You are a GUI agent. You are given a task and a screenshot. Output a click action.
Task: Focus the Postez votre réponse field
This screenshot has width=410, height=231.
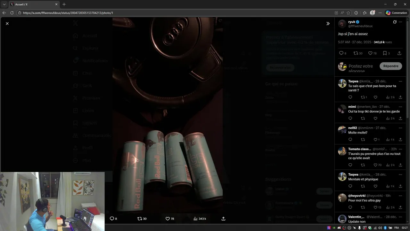pos(363,68)
